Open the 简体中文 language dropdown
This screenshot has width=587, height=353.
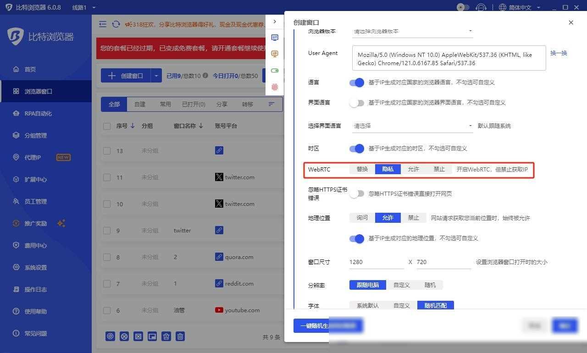[520, 7]
